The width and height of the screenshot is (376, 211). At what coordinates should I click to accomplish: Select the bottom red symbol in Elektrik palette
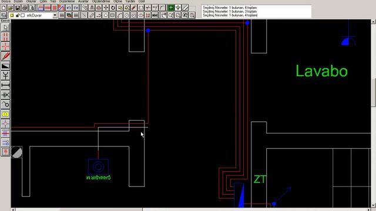(5, 152)
